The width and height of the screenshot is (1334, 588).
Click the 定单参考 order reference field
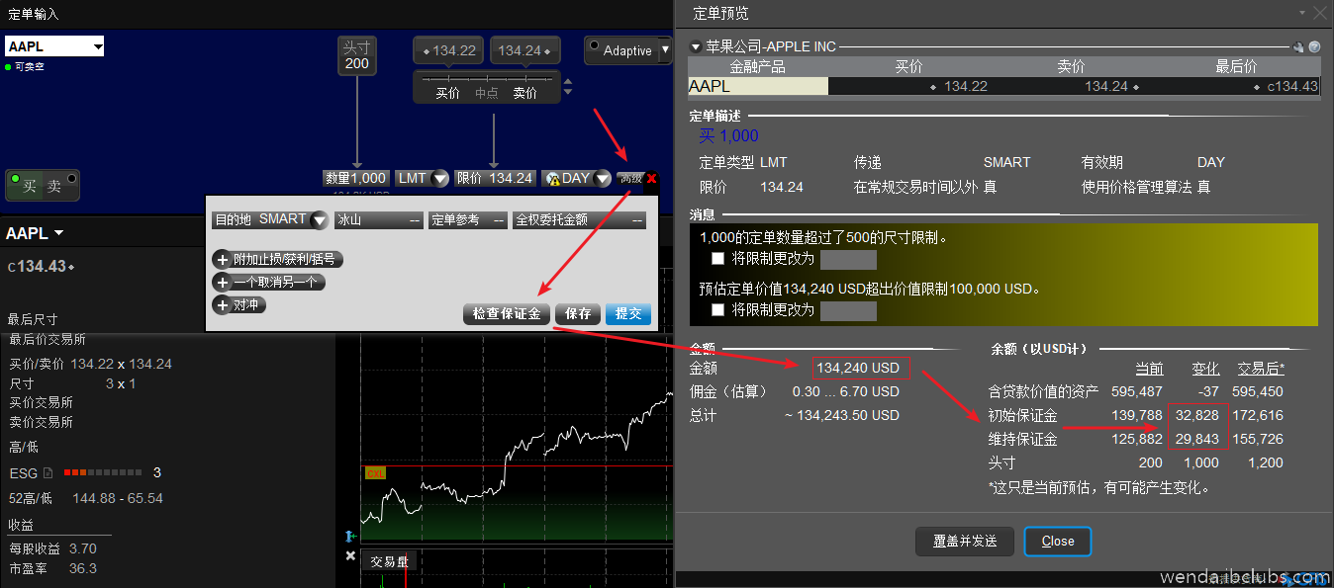point(468,220)
